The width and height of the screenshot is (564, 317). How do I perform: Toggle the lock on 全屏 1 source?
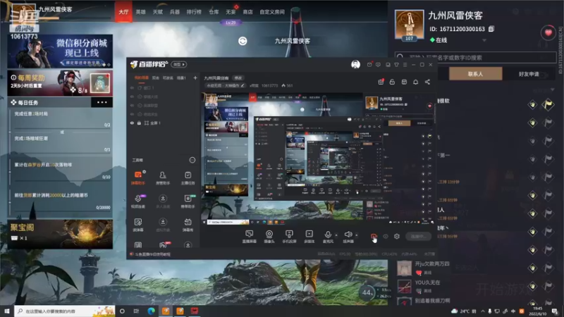[139, 123]
